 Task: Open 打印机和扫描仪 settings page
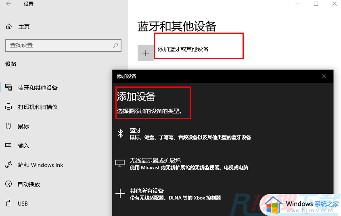38,107
